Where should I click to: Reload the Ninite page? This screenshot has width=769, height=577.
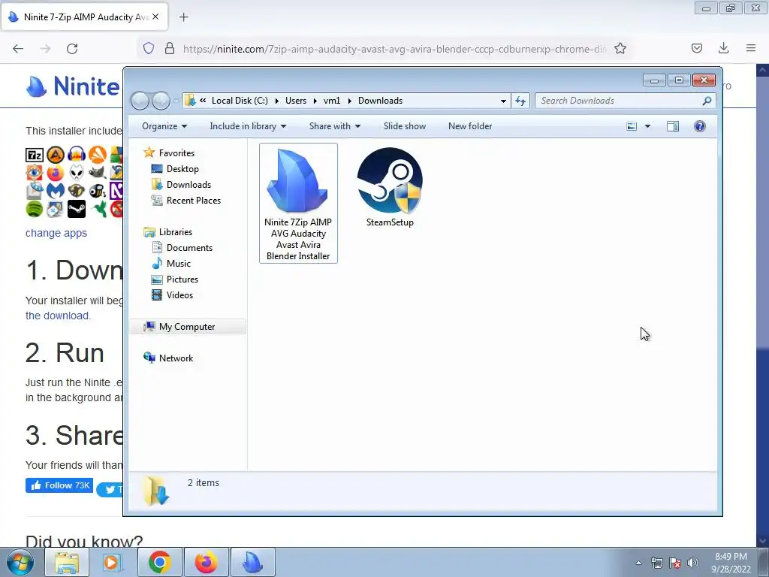pyautogui.click(x=72, y=49)
